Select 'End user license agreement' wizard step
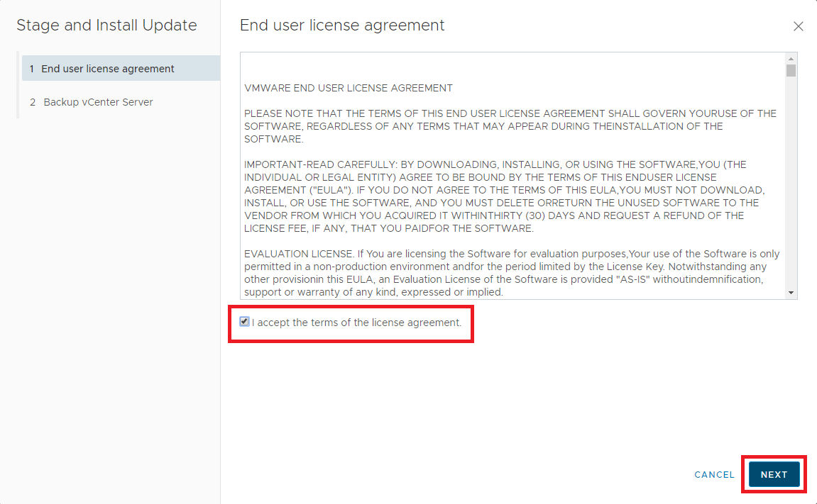Viewport: 817px width, 504px height. [x=107, y=69]
